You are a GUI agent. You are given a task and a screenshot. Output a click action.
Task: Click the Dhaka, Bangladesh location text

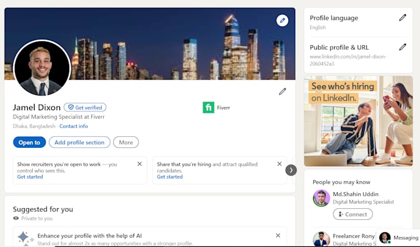(x=34, y=126)
